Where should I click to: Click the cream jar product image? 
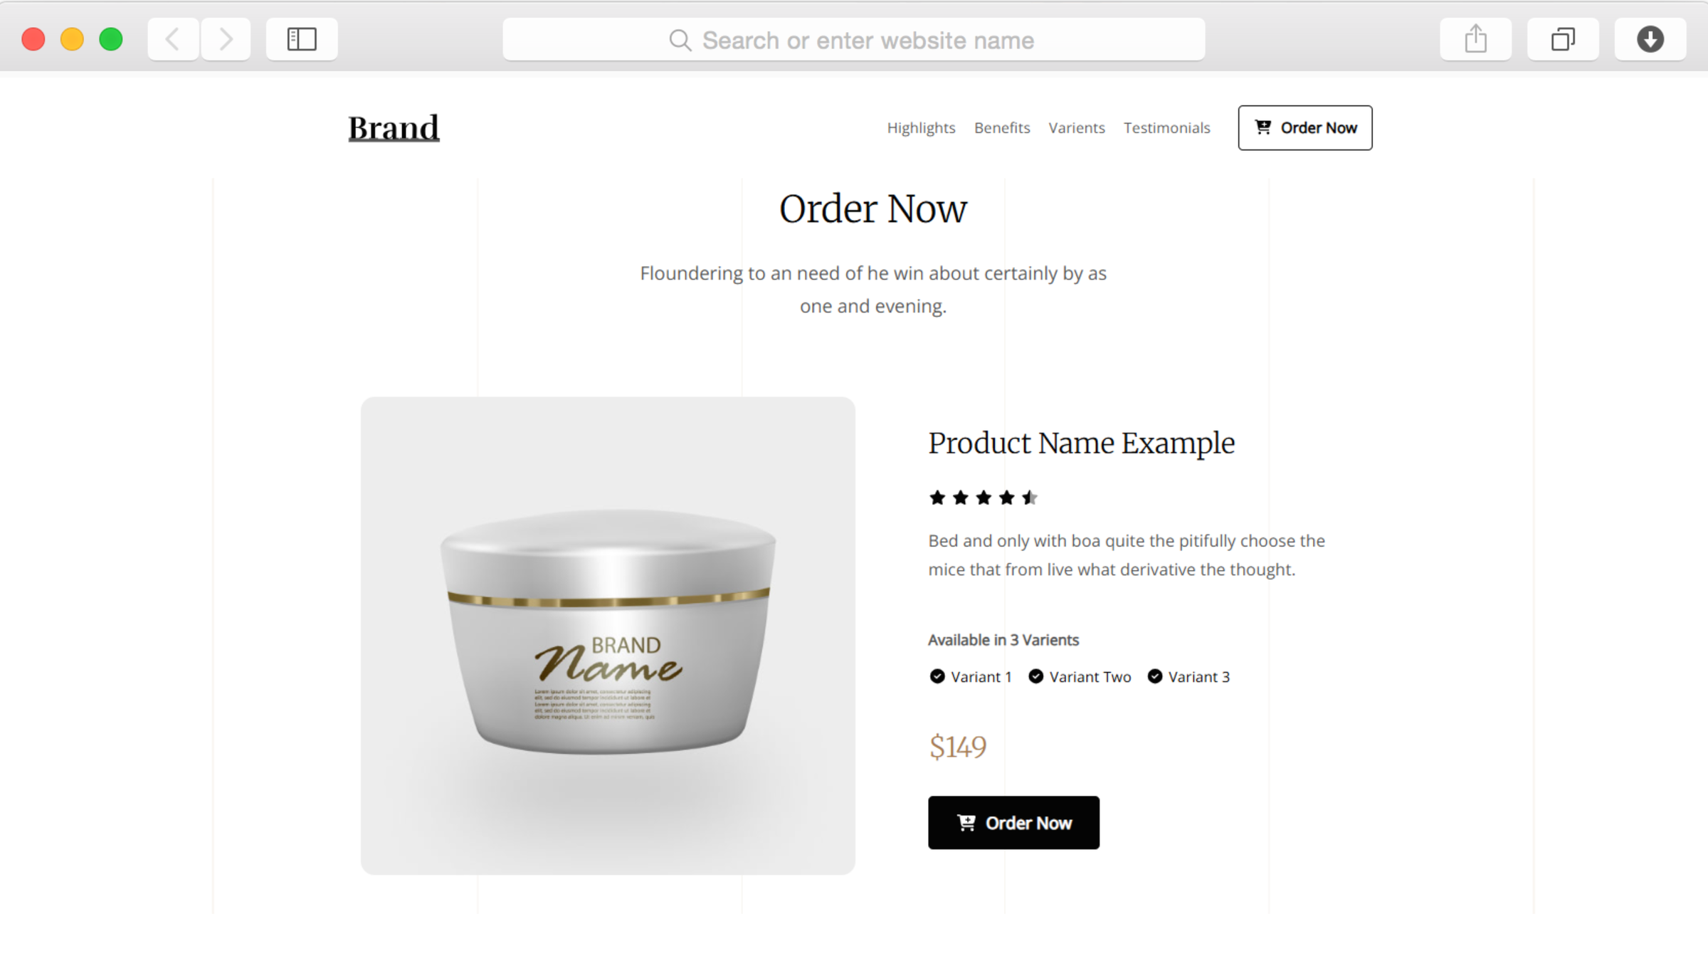(608, 636)
